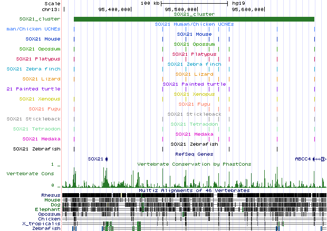Click the Rhesus alignment row label
Screen dimensions: 327x231
pos(50,195)
